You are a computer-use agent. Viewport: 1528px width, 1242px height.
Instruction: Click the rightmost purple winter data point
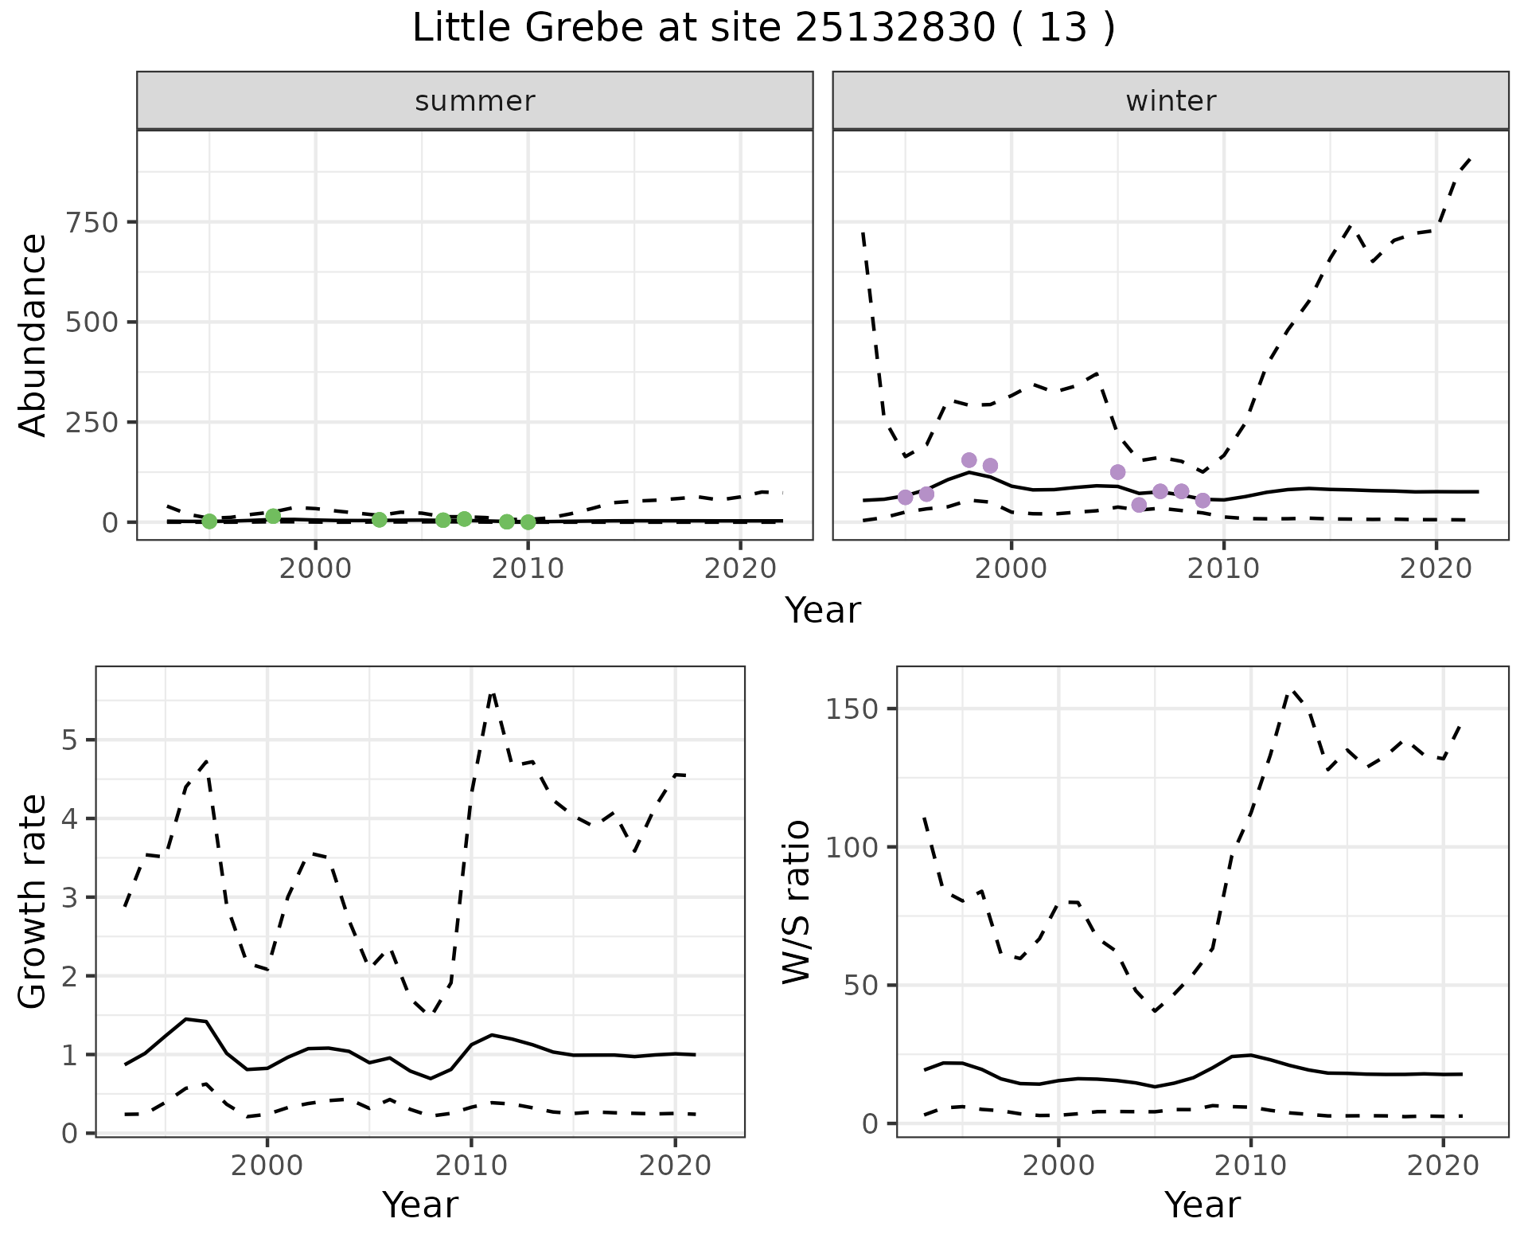pyautogui.click(x=1203, y=501)
